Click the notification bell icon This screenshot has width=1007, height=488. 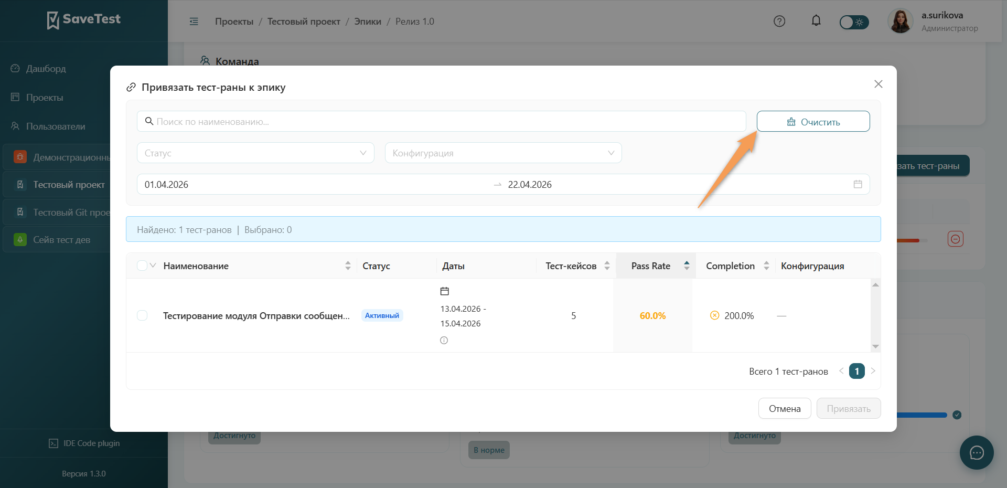tap(816, 21)
